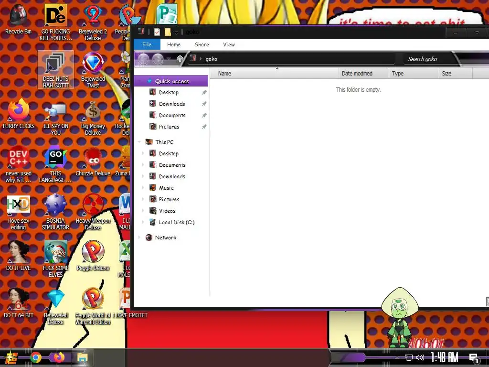Open the Recycle Bin desktop icon
This screenshot has width=489, height=367.
click(18, 19)
